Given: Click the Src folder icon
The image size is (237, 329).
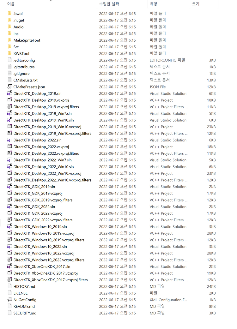Looking at the screenshot, I should click(x=9, y=47).
